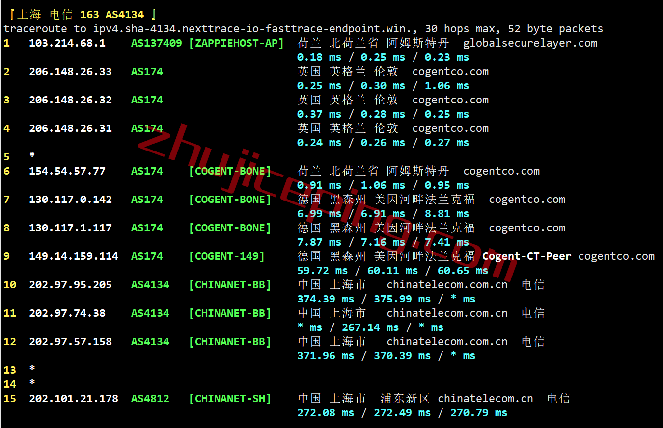This screenshot has height=428, width=663.
Task: Click IP address 130.117.1.117
Action: pos(70,228)
